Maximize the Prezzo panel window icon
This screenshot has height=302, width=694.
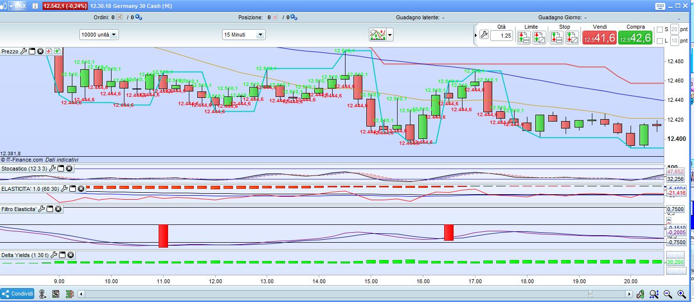click(32, 51)
